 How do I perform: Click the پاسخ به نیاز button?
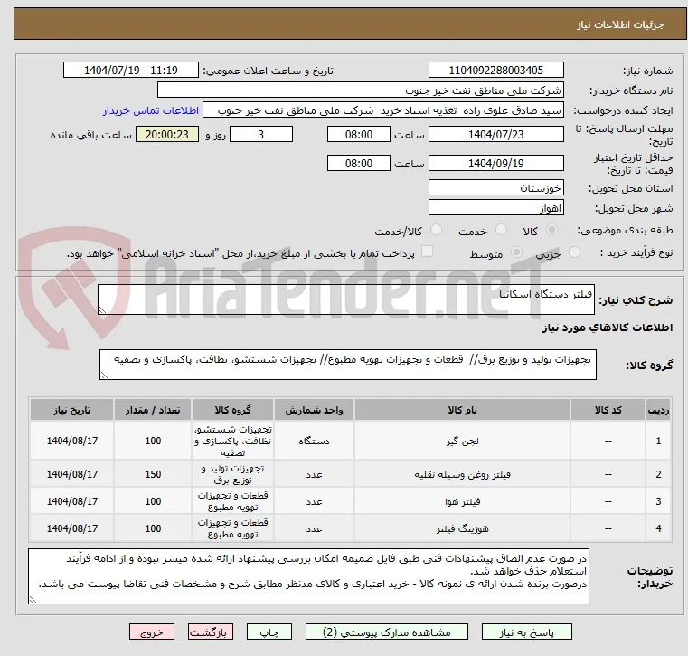pos(526,632)
